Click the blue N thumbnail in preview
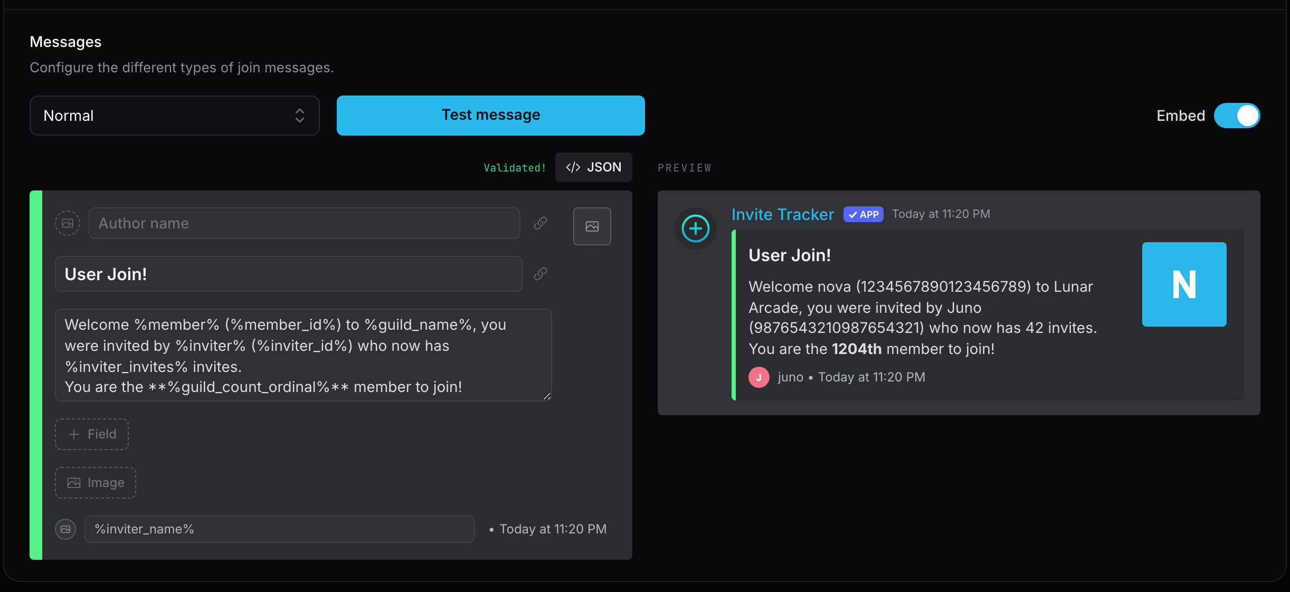Screen dimensions: 1290x592 click(x=1184, y=284)
